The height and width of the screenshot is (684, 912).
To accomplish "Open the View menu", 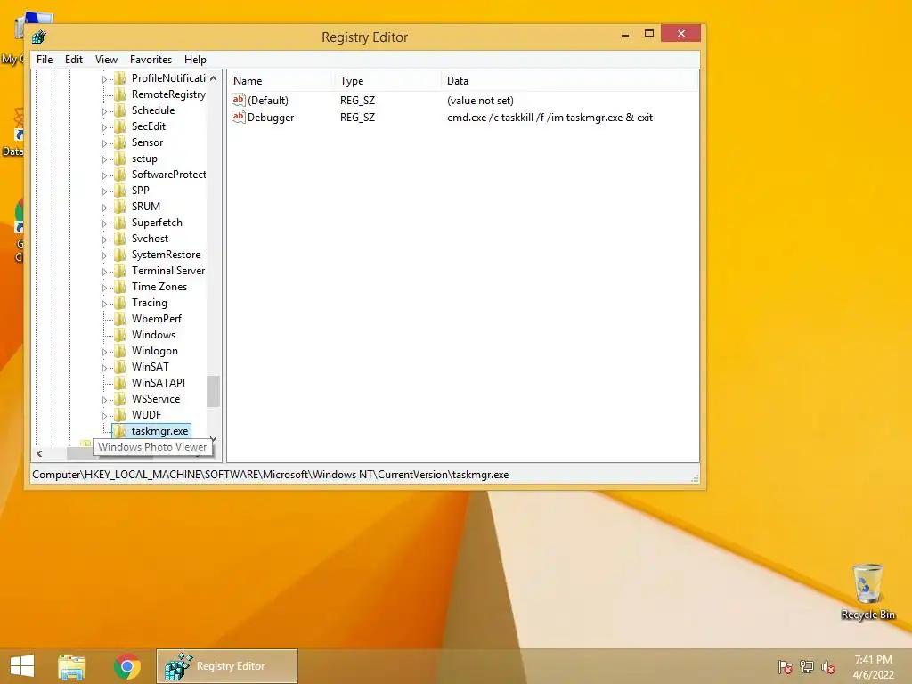I will click(x=106, y=60).
